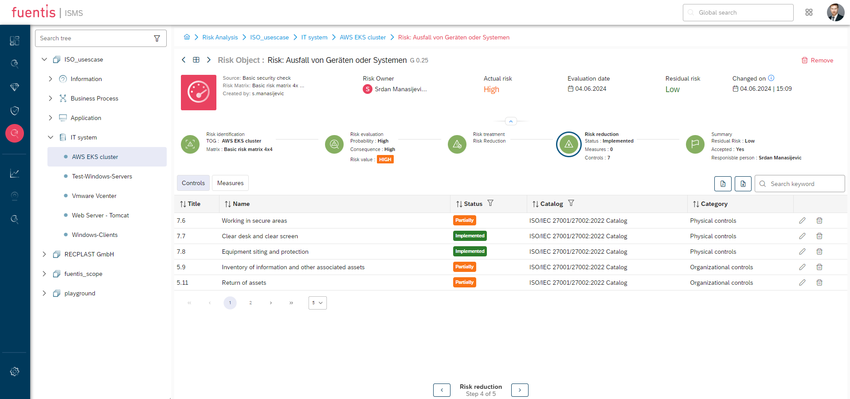Click the shield compliance icon in sidebar
This screenshot has width=850, height=399.
pyautogui.click(x=14, y=110)
